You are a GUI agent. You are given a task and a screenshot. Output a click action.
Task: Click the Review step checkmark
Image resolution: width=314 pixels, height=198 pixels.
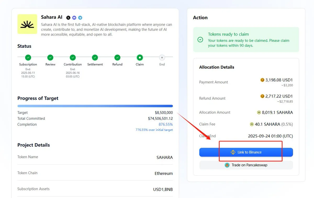[50, 57]
